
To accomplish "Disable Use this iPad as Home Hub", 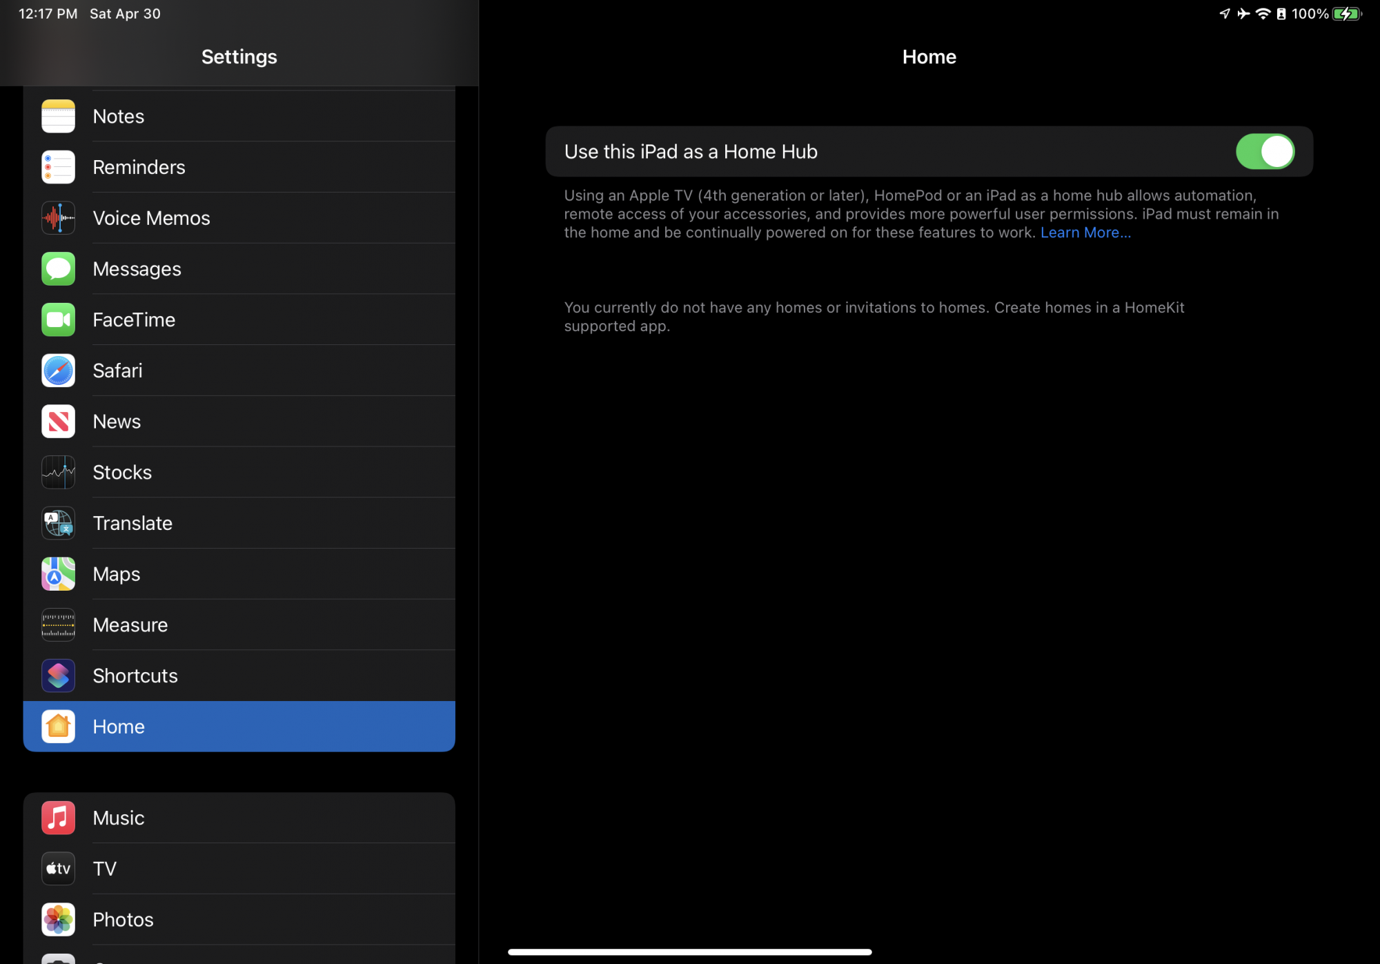I will coord(1264,152).
